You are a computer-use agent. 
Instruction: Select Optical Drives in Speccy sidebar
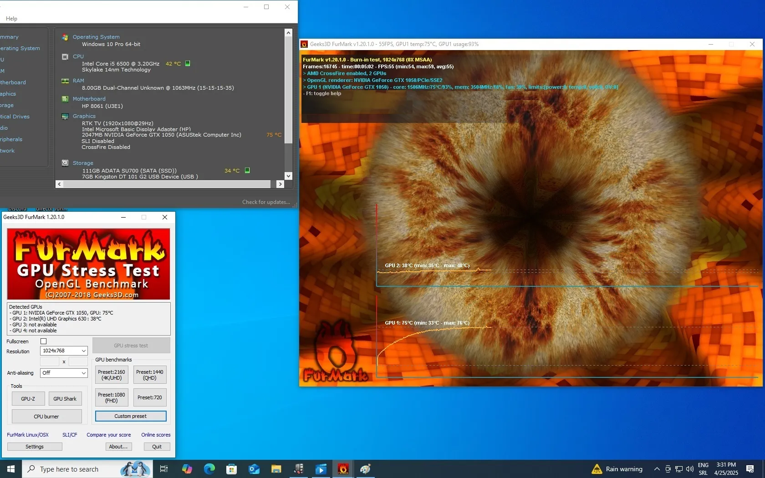tap(15, 117)
